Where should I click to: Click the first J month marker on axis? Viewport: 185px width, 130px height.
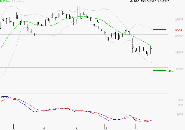click(x=14, y=128)
